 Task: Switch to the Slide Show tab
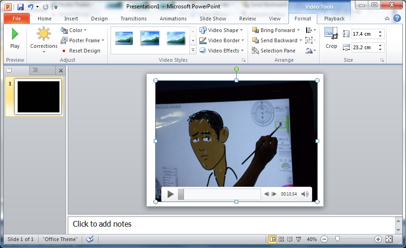[x=213, y=19]
